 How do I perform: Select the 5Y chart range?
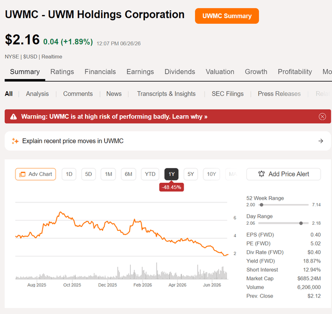click(190, 174)
